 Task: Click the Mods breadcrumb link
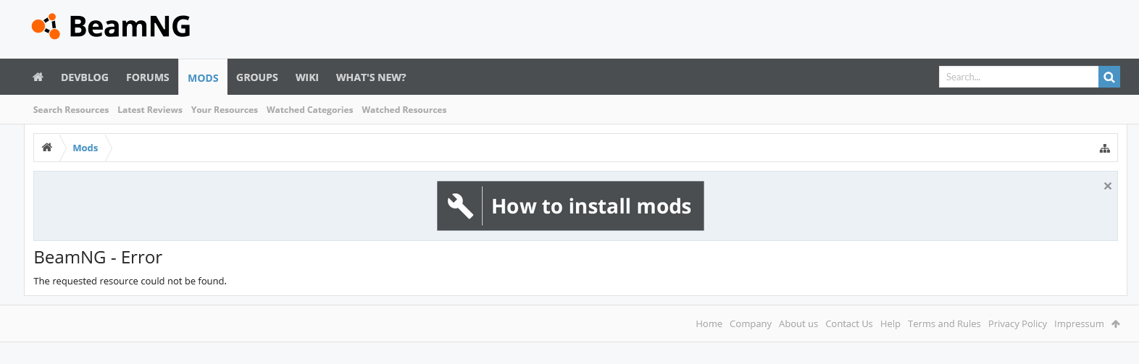click(x=85, y=148)
